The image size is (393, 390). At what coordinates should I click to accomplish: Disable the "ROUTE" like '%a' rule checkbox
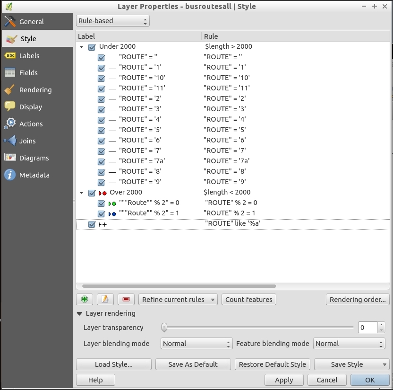[92, 224]
